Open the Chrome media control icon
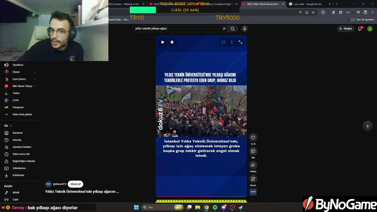The image size is (377, 212). [x=358, y=12]
